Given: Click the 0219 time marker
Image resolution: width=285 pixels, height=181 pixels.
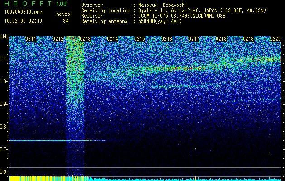Looking at the screenshot, I should click(248, 39).
